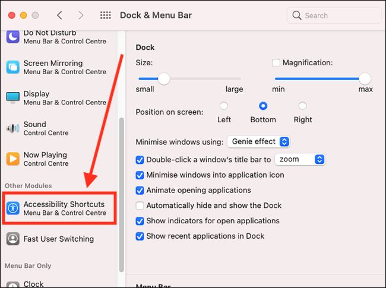Image resolution: width=386 pixels, height=288 pixels.
Task: Click the Dock Size slider knob
Action: pos(164,79)
